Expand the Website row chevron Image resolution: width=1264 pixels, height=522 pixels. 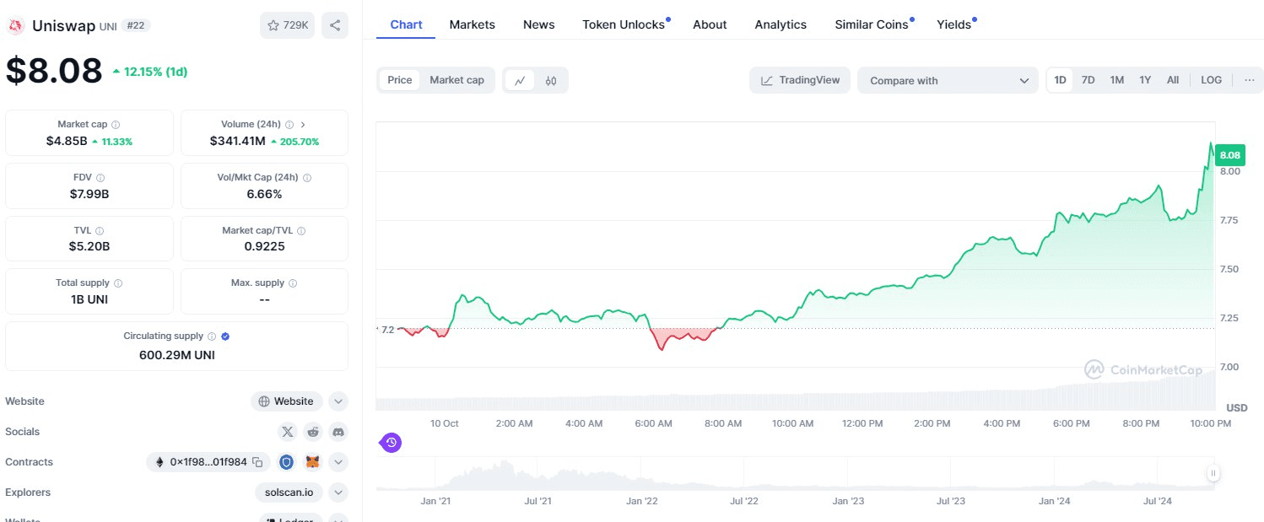pos(338,401)
